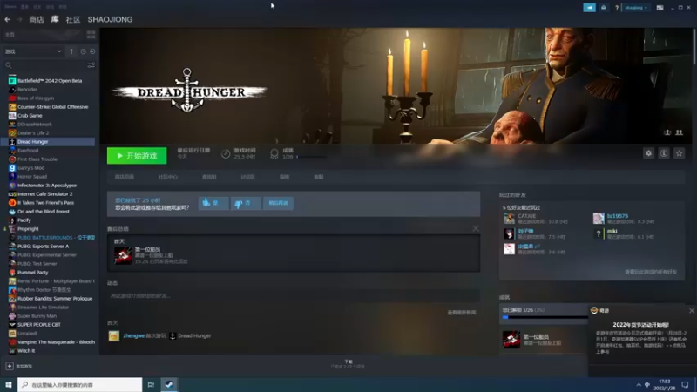Image resolution: width=697 pixels, height=392 pixels.
Task: Click the Windows taskbar search box
Action: (x=80, y=384)
